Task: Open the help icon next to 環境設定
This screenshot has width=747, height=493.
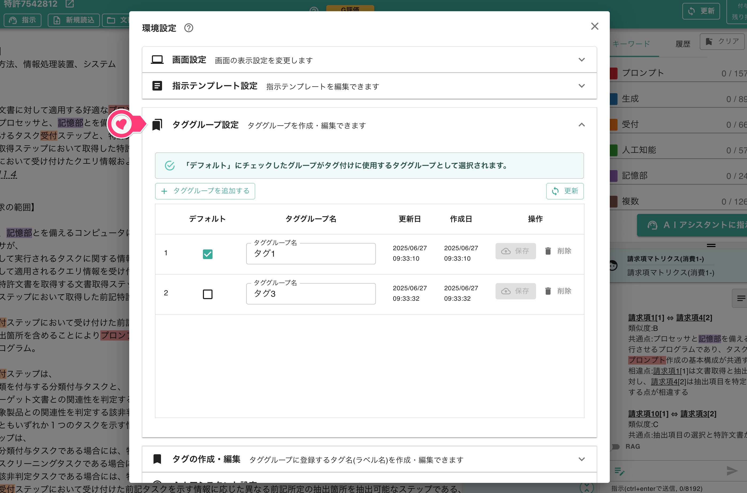Action: pyautogui.click(x=188, y=28)
